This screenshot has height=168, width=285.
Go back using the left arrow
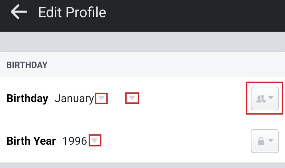coord(19,12)
